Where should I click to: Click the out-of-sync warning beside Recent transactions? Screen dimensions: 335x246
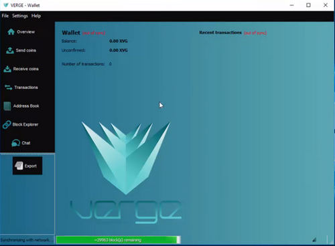pyautogui.click(x=255, y=33)
